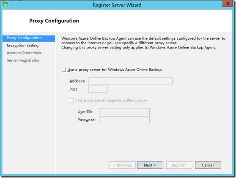Click the wizard icon in title bar
236x178 pixels.
[x=5, y=5]
